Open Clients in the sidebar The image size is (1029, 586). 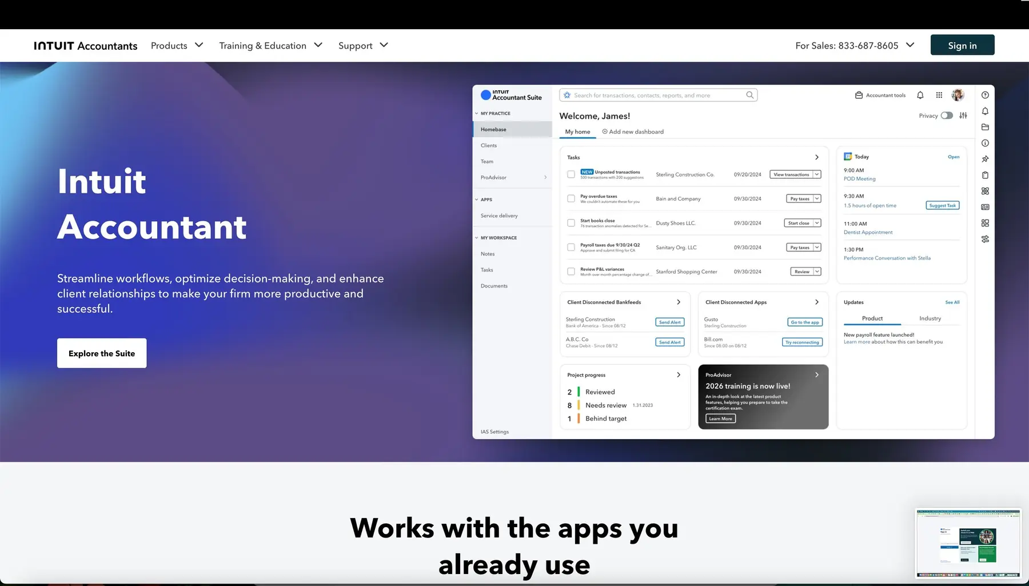pyautogui.click(x=489, y=145)
